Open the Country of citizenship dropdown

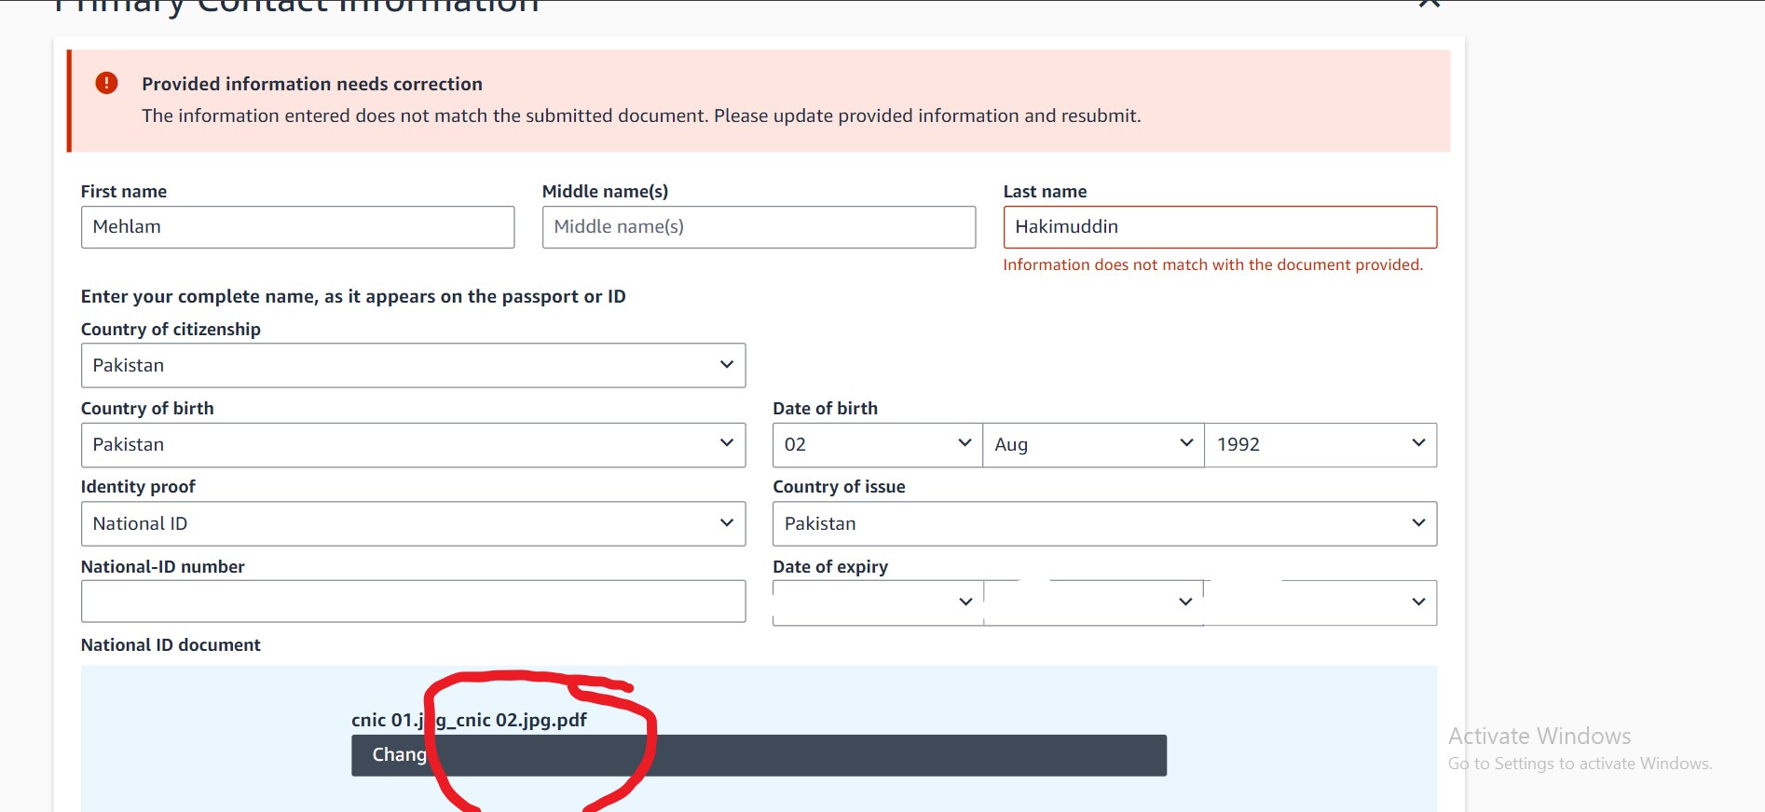coord(413,365)
